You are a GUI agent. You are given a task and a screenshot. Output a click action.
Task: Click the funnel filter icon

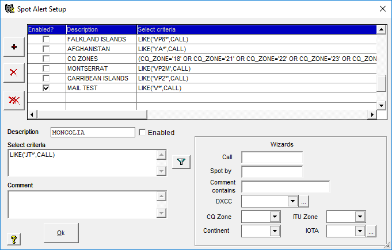(181, 162)
